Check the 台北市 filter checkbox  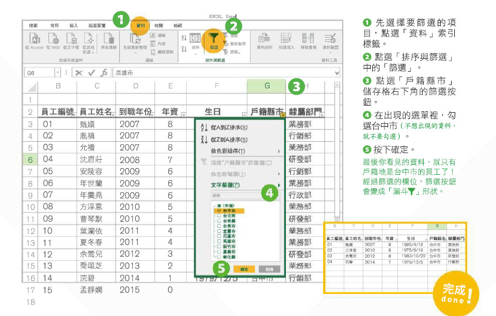coord(219,216)
